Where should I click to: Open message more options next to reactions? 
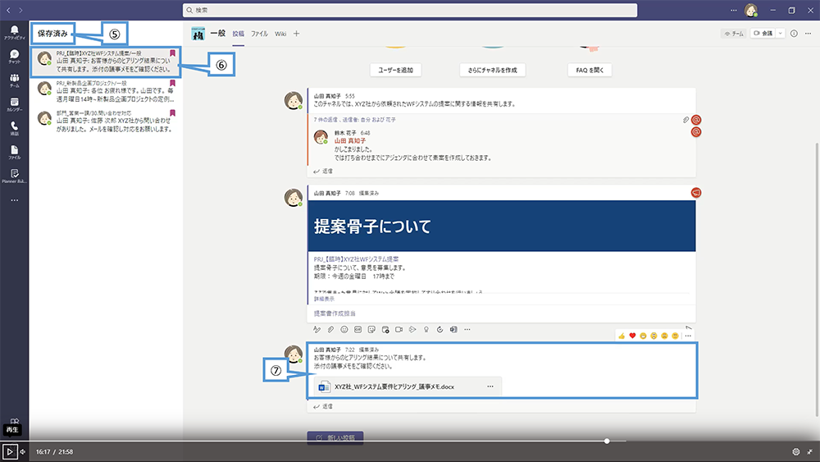[x=688, y=336]
